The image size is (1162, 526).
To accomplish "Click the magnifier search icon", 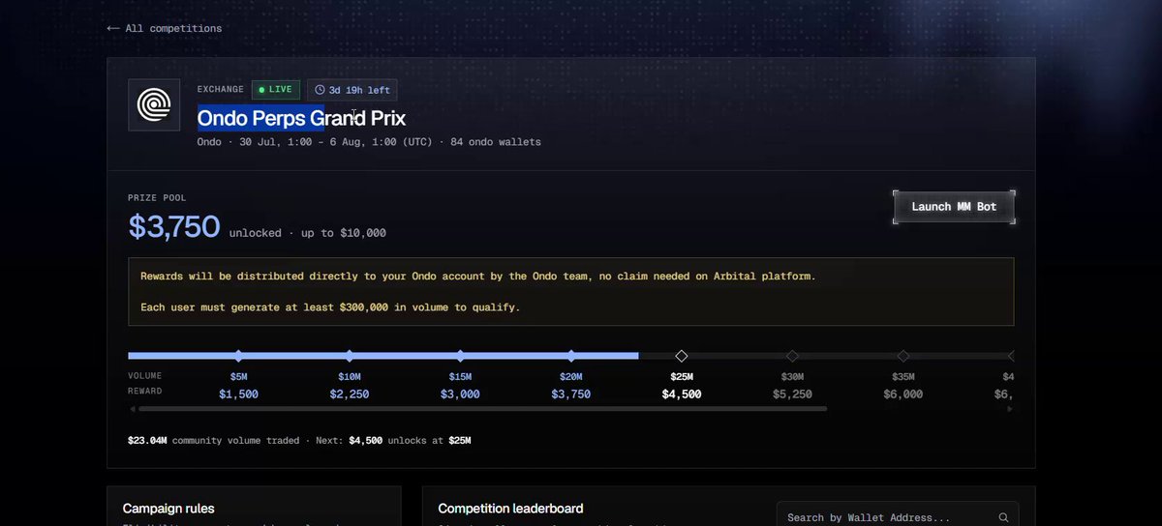I will tap(1004, 517).
